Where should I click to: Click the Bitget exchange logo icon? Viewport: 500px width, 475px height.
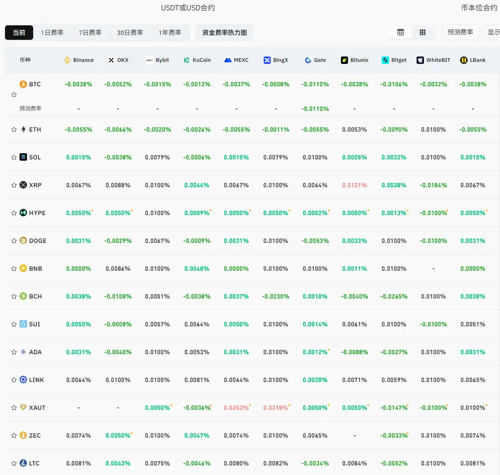[x=385, y=60]
